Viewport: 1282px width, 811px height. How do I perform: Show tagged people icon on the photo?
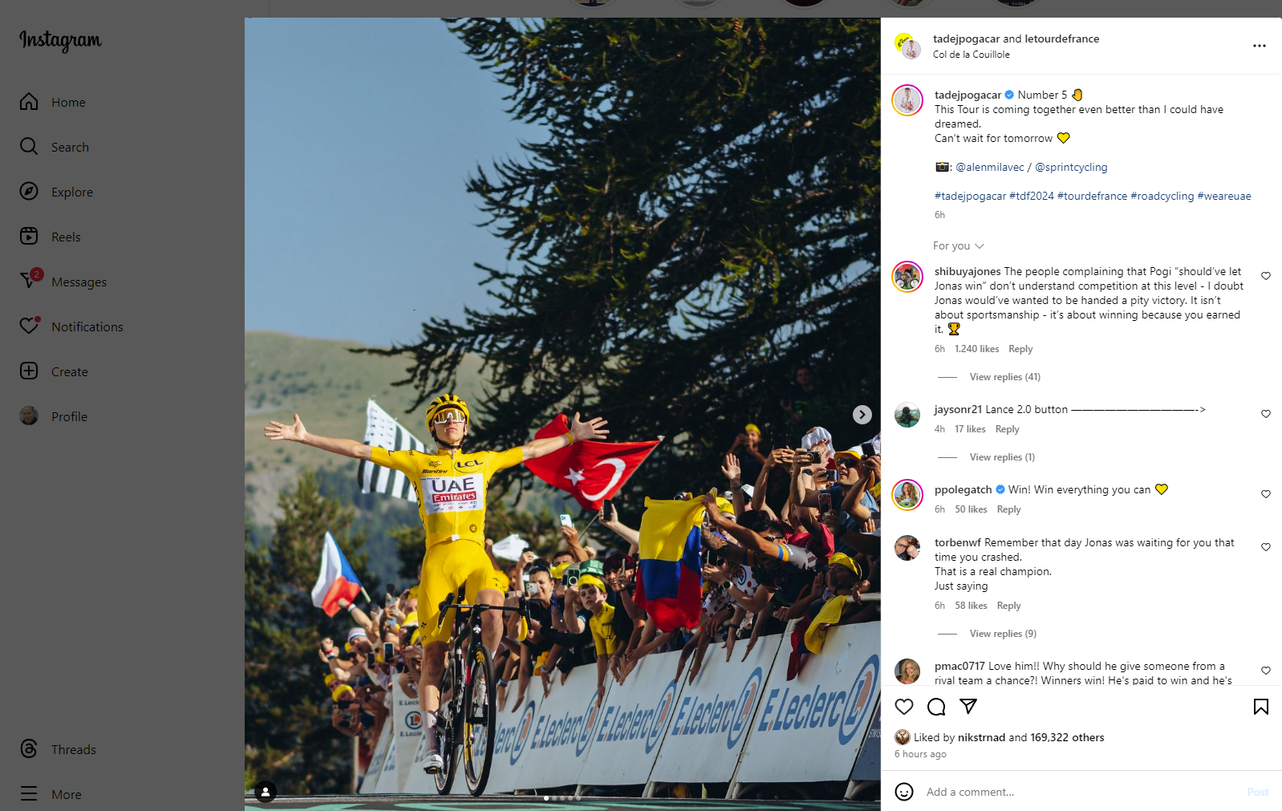pyautogui.click(x=266, y=793)
